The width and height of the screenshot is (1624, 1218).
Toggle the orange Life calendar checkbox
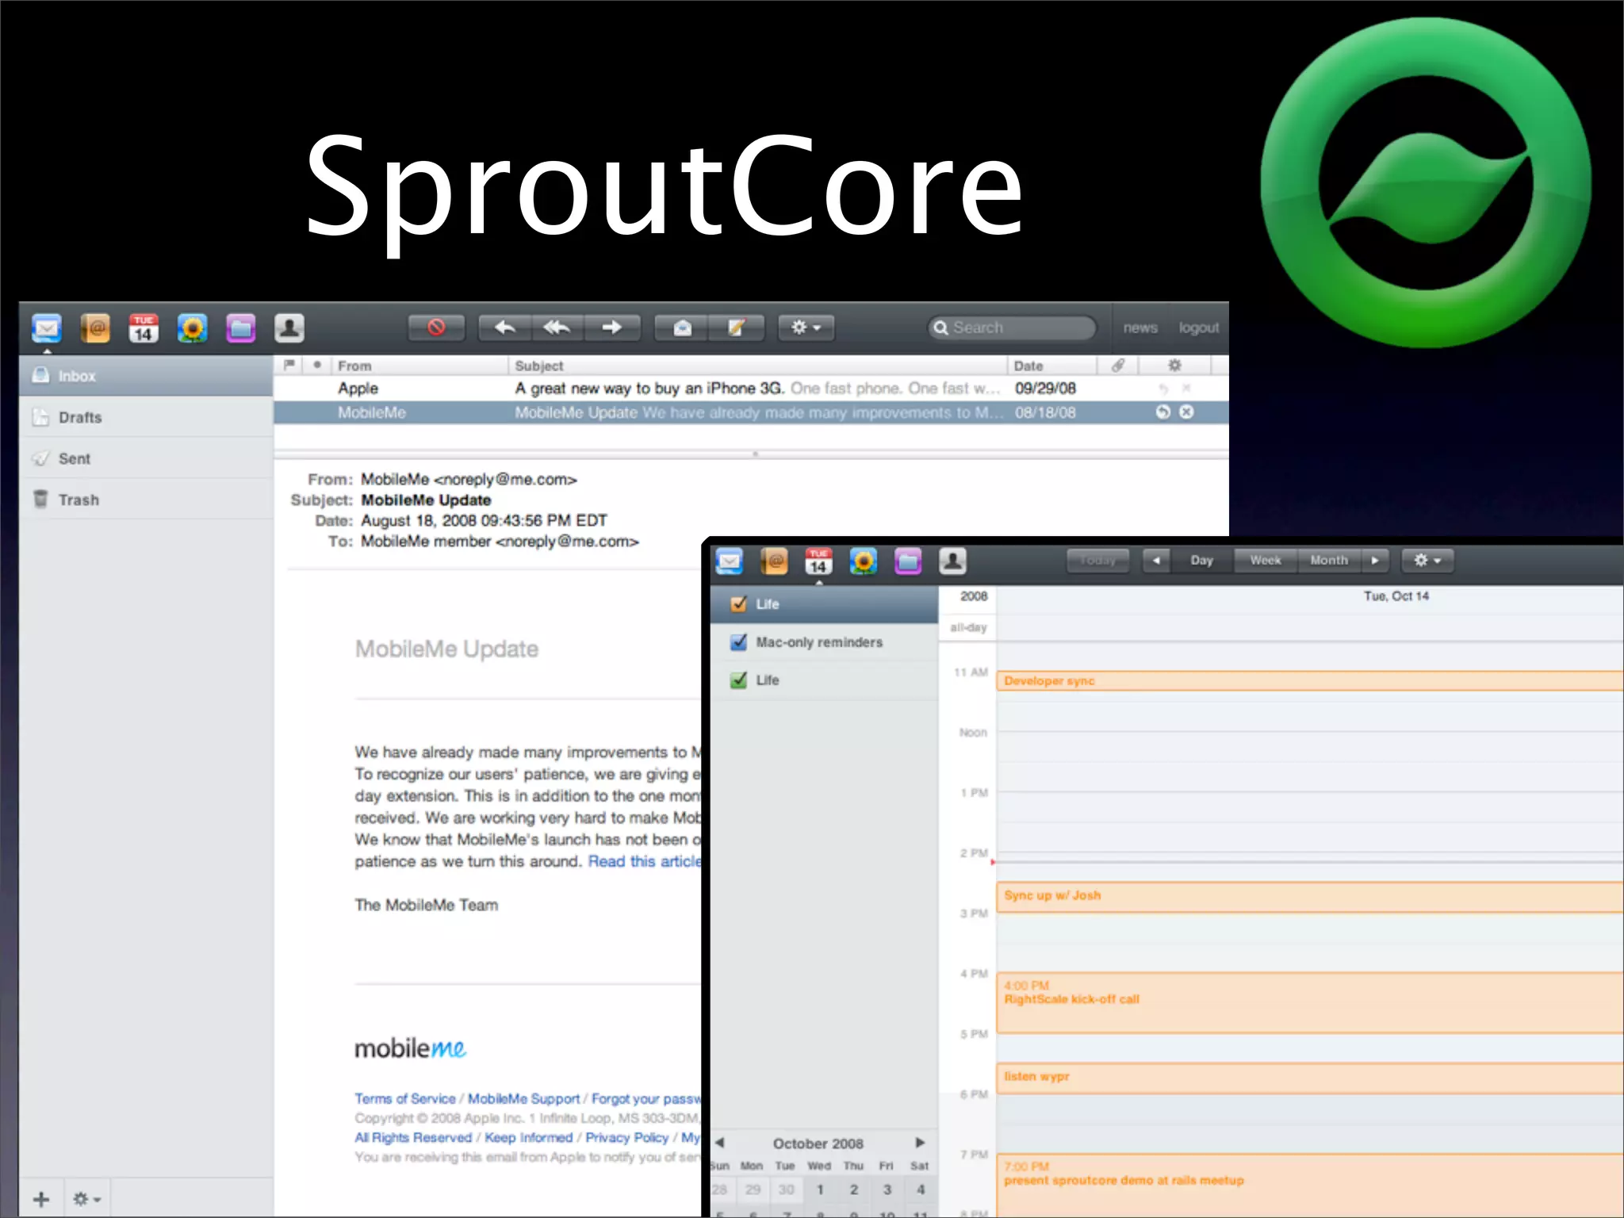[x=738, y=604]
